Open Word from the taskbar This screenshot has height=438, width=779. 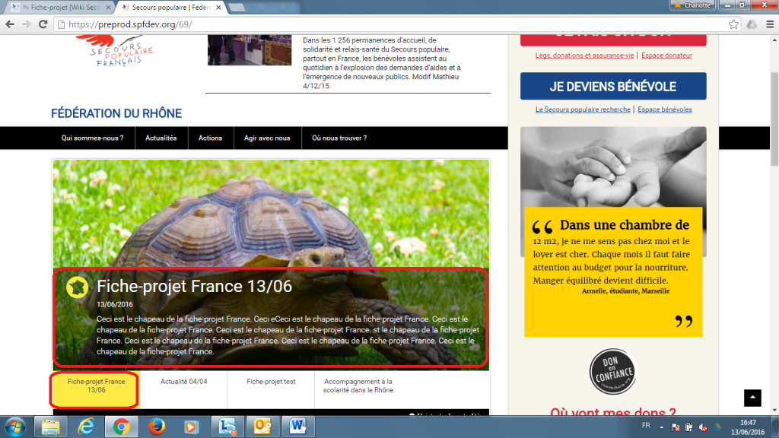coord(298,427)
